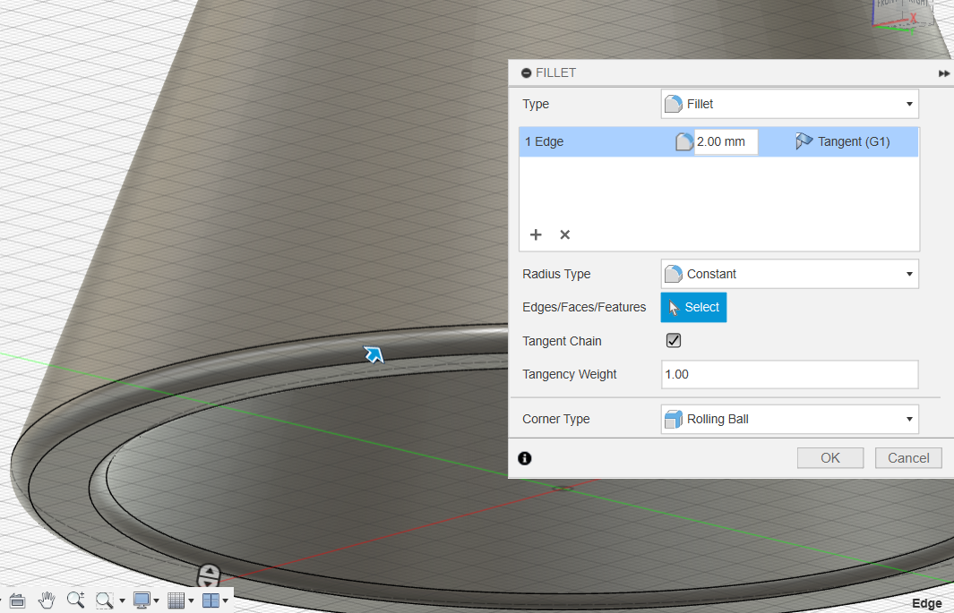Collapse the FILLET dialog with minus icon
This screenshot has height=613, width=954.
527,72
